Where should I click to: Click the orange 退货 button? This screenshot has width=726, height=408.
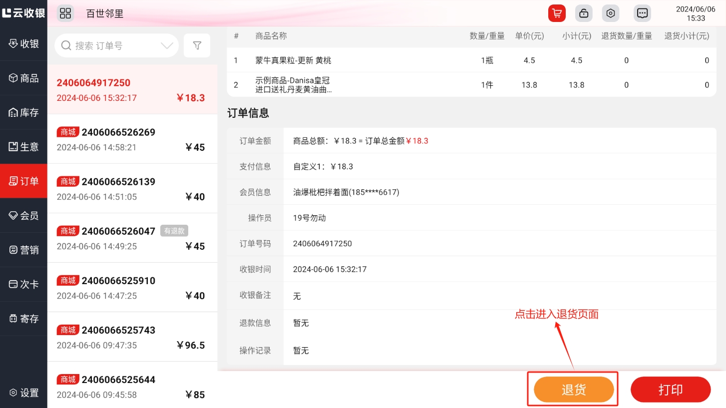(x=573, y=390)
